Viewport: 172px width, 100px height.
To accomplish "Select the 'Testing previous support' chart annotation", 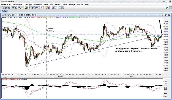I will (137, 50).
